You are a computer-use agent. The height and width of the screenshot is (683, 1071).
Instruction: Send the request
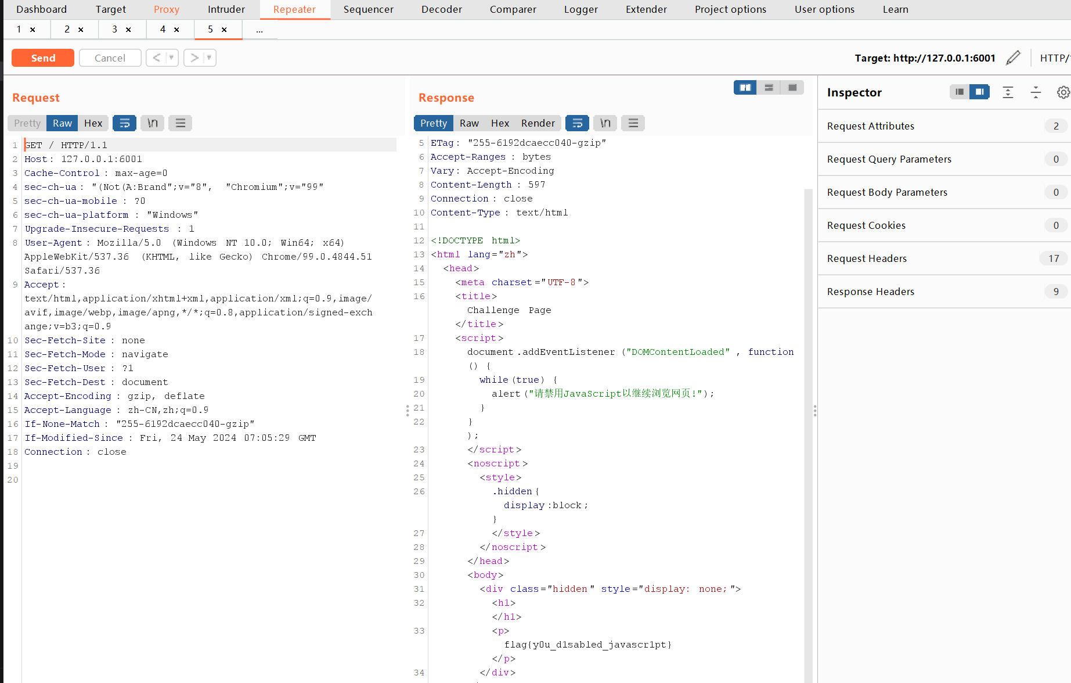(x=43, y=58)
